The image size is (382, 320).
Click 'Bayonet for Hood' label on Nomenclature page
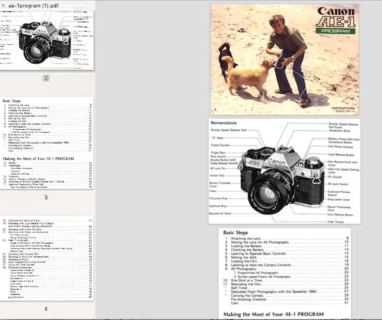tap(220, 214)
